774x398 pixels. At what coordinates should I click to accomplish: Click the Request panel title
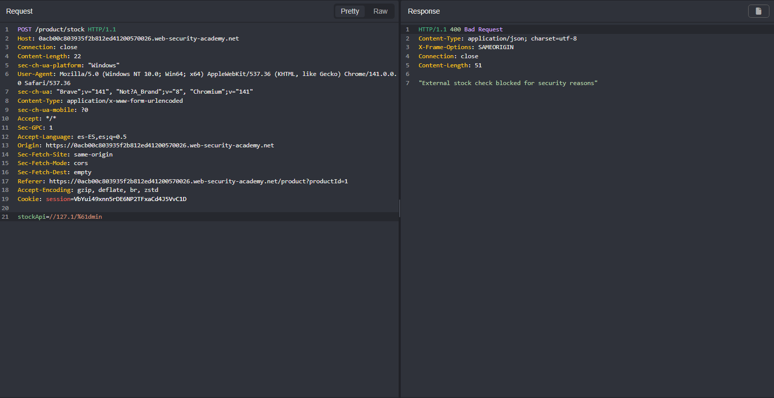coord(19,11)
